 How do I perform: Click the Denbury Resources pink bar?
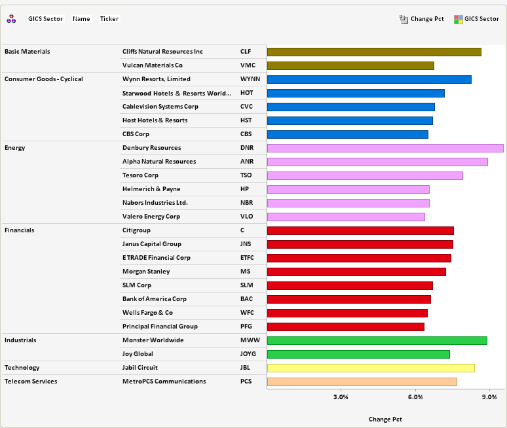point(385,149)
